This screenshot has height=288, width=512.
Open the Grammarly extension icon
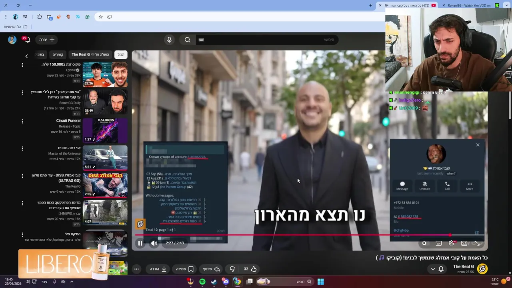(87, 17)
